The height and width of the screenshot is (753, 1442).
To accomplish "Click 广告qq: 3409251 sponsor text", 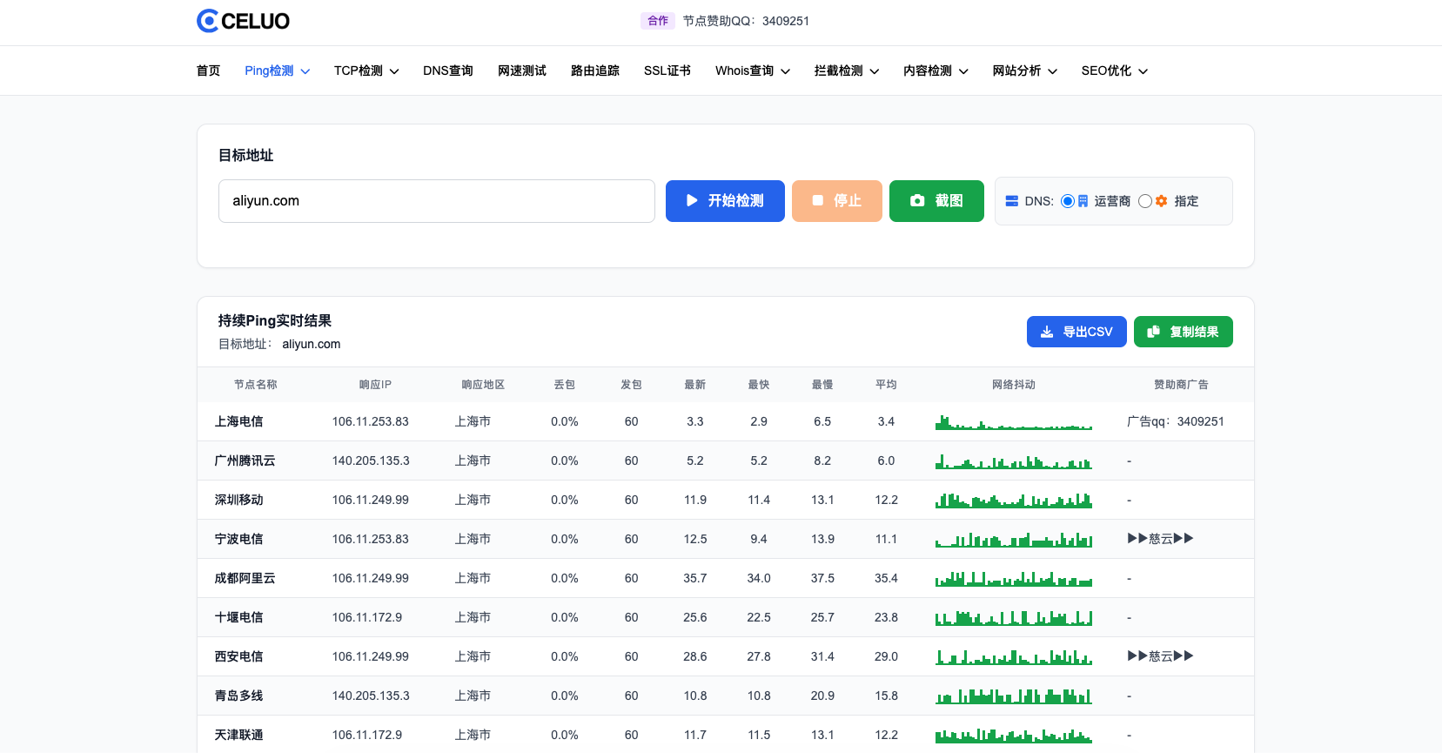I will 1176,421.
